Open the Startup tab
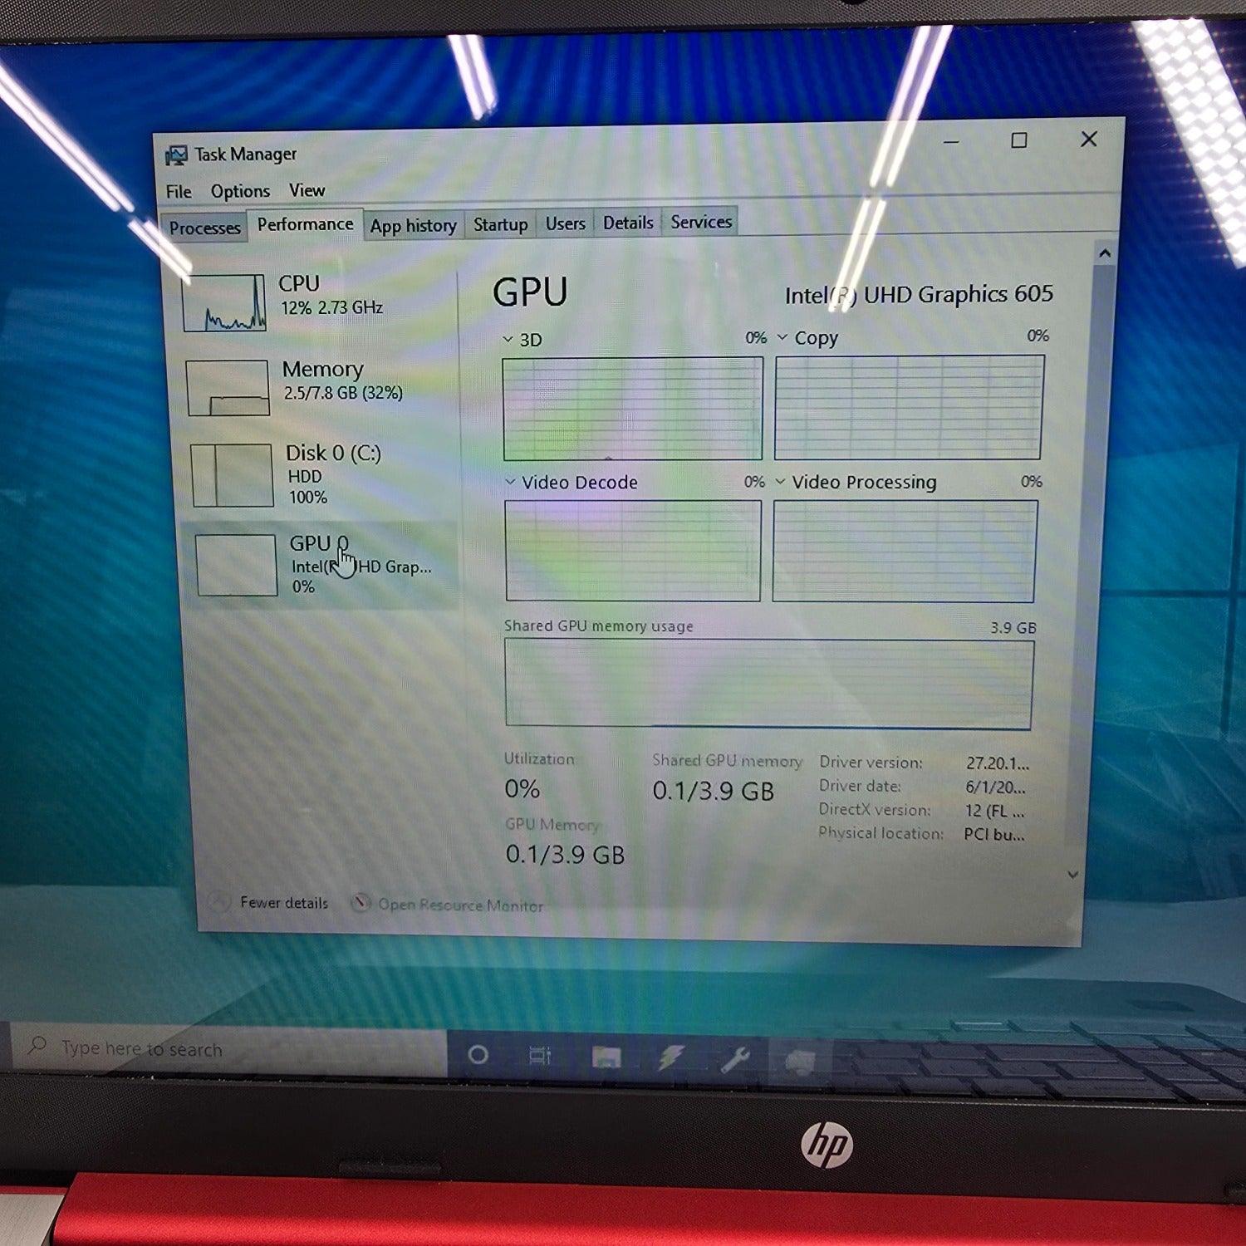This screenshot has width=1246, height=1246. point(500,224)
